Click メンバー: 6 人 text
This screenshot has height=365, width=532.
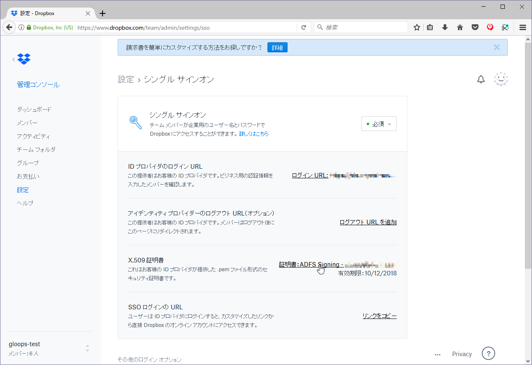click(x=24, y=354)
